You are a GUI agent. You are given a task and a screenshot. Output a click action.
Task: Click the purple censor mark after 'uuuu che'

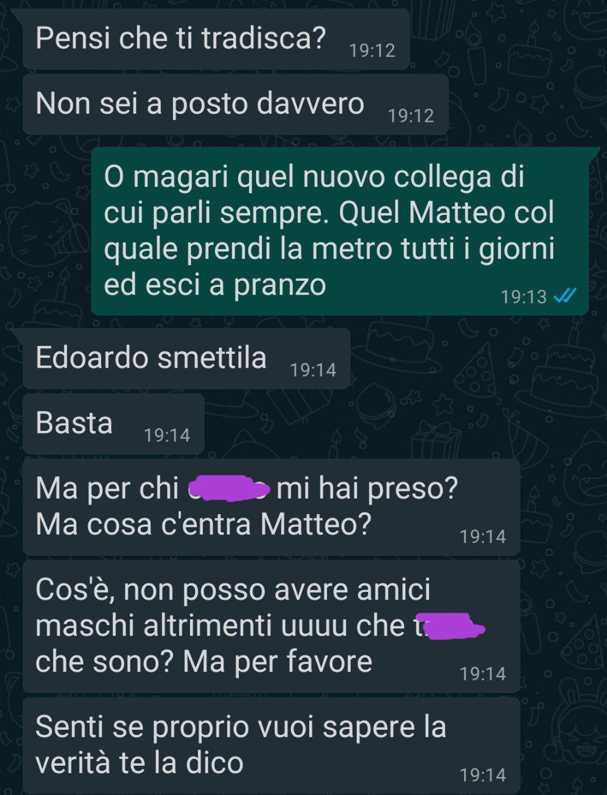(450, 625)
